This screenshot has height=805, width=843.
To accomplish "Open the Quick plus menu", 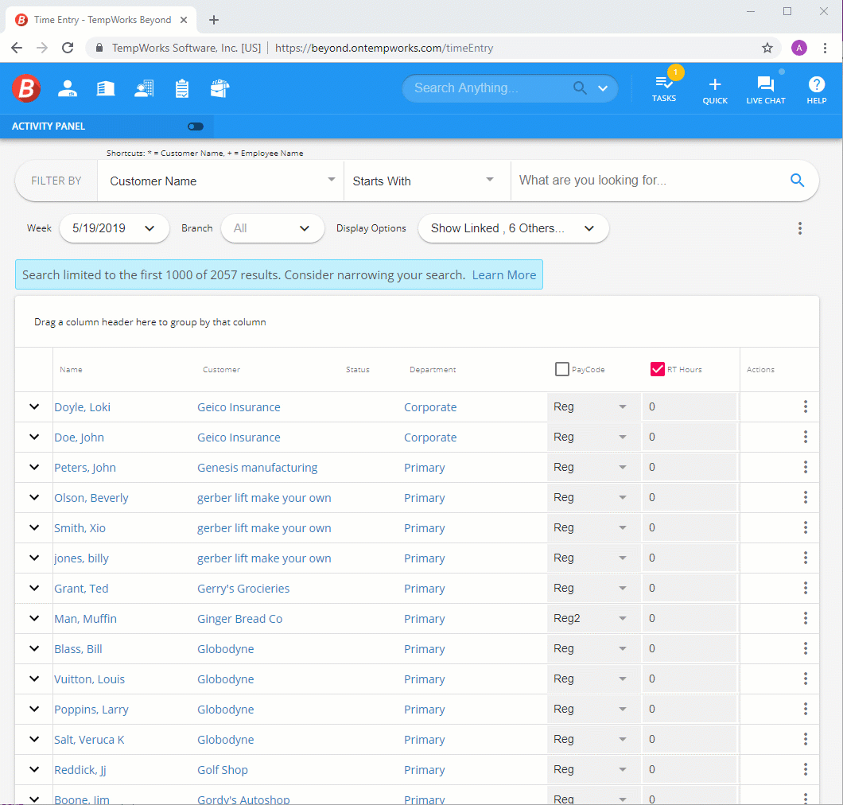I will 714,91.
